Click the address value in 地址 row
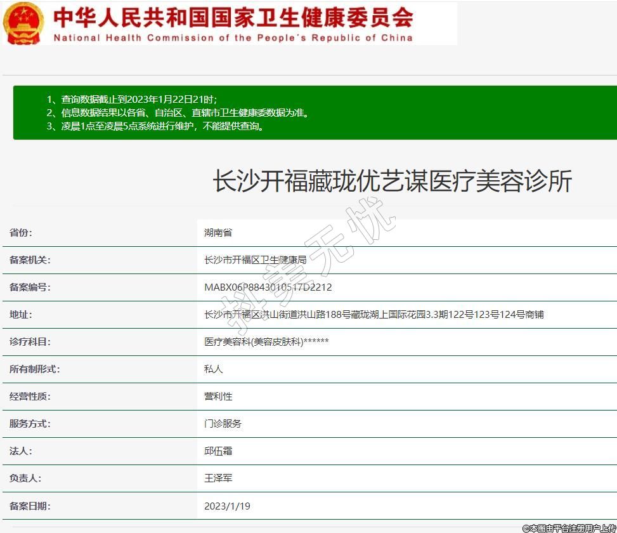 point(373,315)
